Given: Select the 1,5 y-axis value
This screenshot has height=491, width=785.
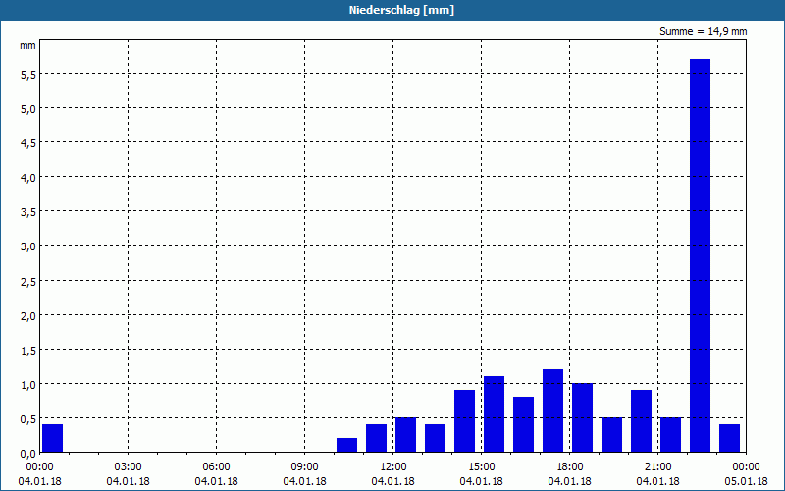Looking at the screenshot, I should 28,350.
